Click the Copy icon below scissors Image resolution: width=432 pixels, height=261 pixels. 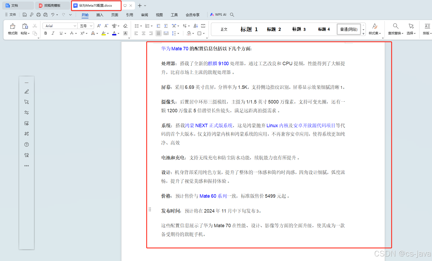(x=35, y=33)
